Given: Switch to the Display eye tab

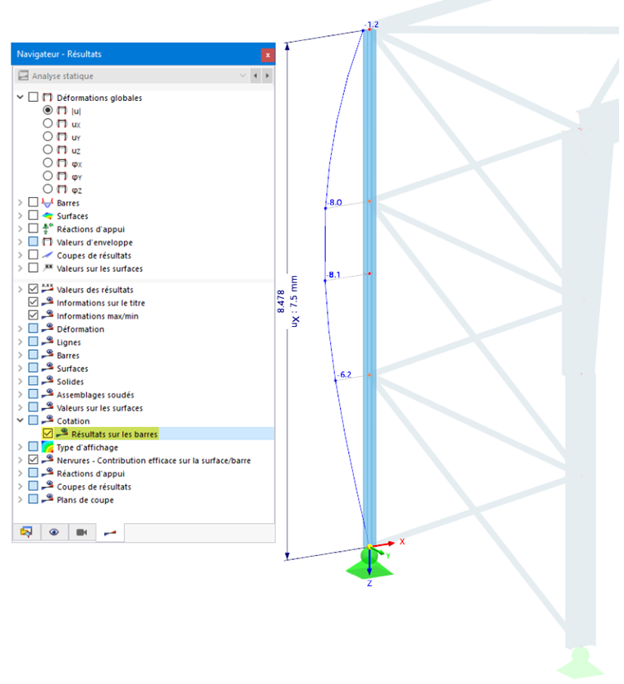Looking at the screenshot, I should 54,532.
